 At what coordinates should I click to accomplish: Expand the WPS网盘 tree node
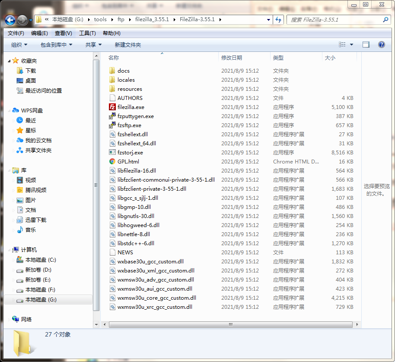[10, 111]
